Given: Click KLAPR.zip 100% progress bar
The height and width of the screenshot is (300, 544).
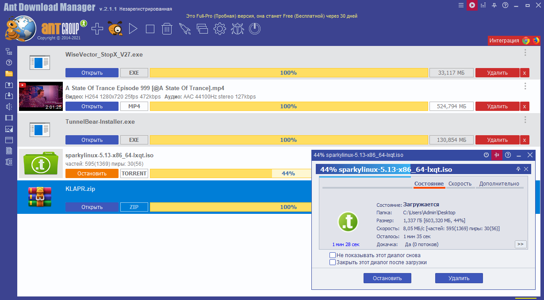Looking at the screenshot, I should point(231,207).
